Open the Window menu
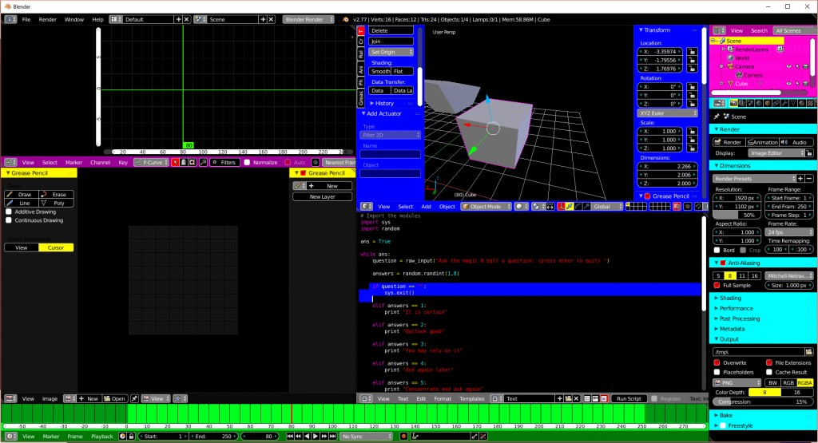Image resolution: width=818 pixels, height=443 pixels. 74,19
